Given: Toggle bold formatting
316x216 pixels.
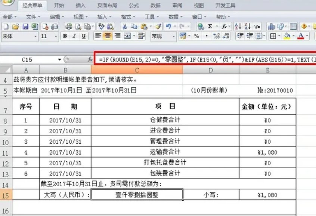Looking at the screenshot, I should [65, 36].
